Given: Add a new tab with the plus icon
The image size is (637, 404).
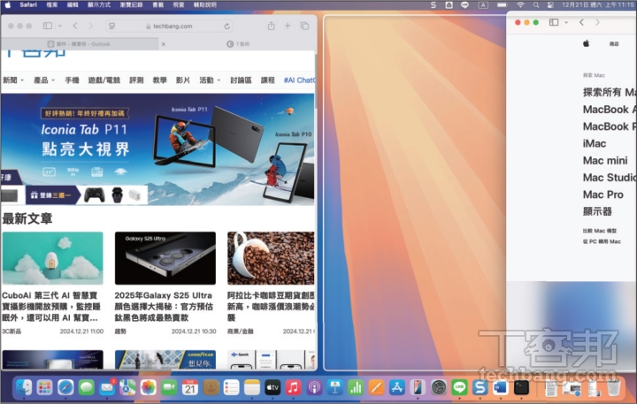Looking at the screenshot, I should click(288, 26).
